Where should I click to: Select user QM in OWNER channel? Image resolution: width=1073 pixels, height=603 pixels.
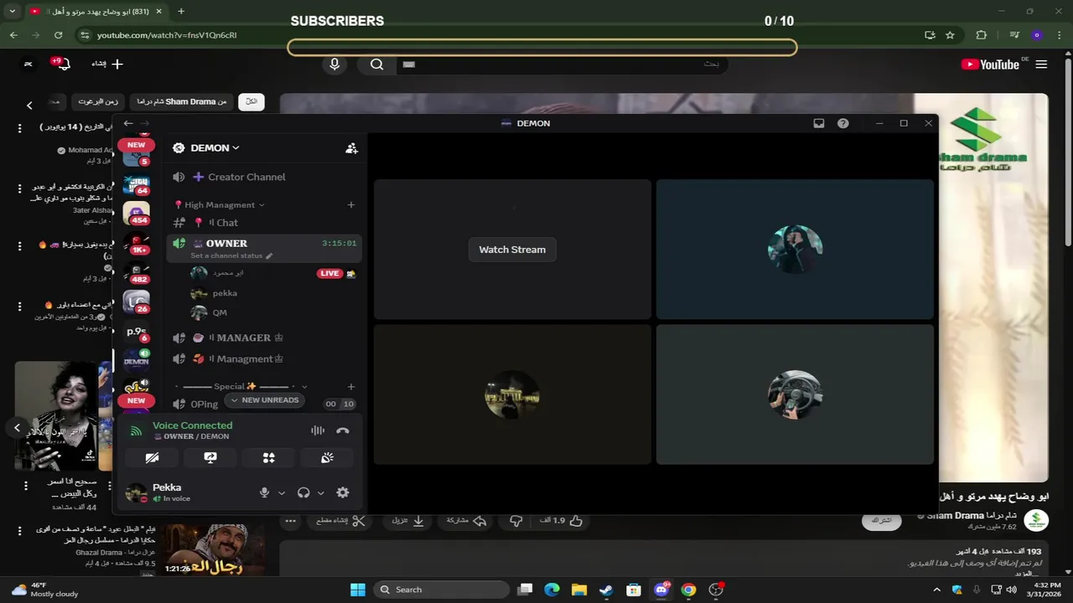pyautogui.click(x=220, y=312)
